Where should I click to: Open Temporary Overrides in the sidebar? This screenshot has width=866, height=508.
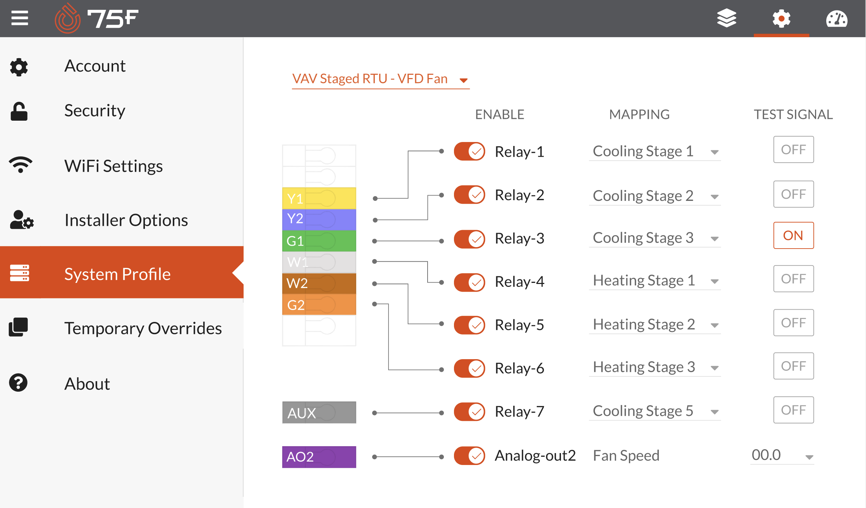pos(143,328)
